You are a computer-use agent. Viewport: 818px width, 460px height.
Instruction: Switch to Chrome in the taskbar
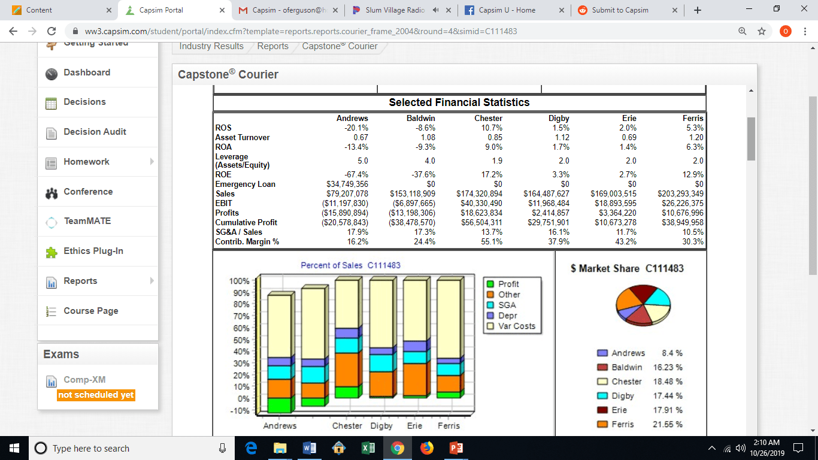pyautogui.click(x=398, y=448)
